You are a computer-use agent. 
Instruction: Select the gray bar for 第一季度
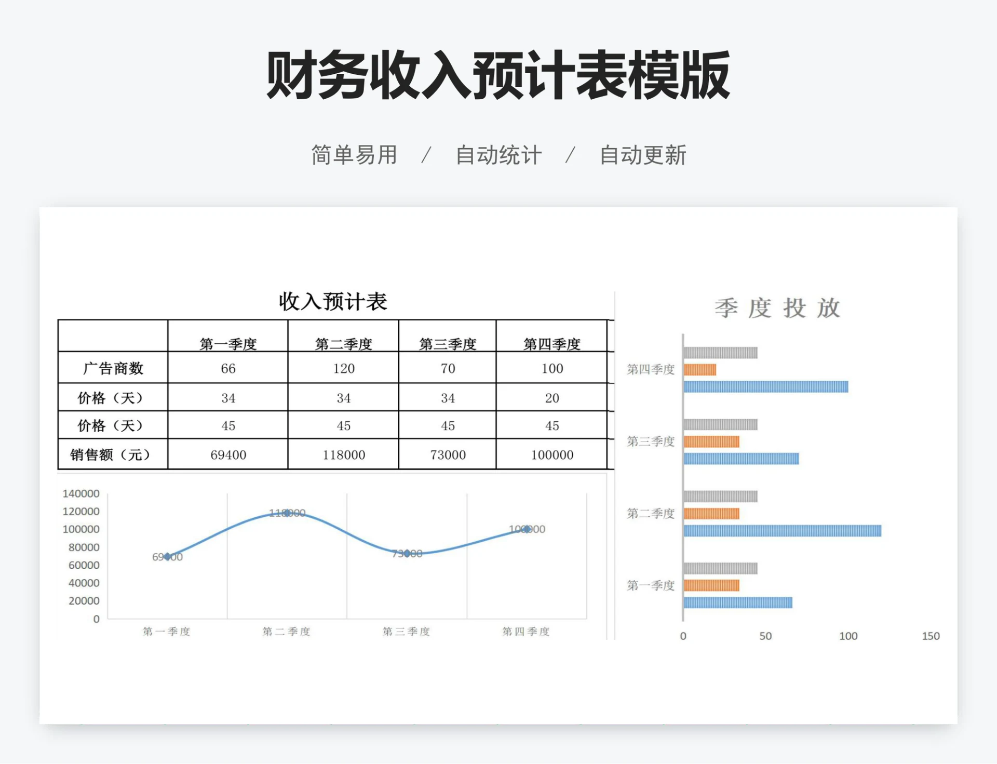point(722,567)
